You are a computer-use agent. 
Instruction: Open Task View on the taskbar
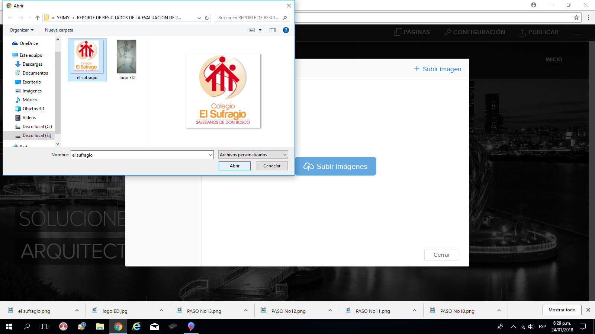pyautogui.click(x=45, y=327)
